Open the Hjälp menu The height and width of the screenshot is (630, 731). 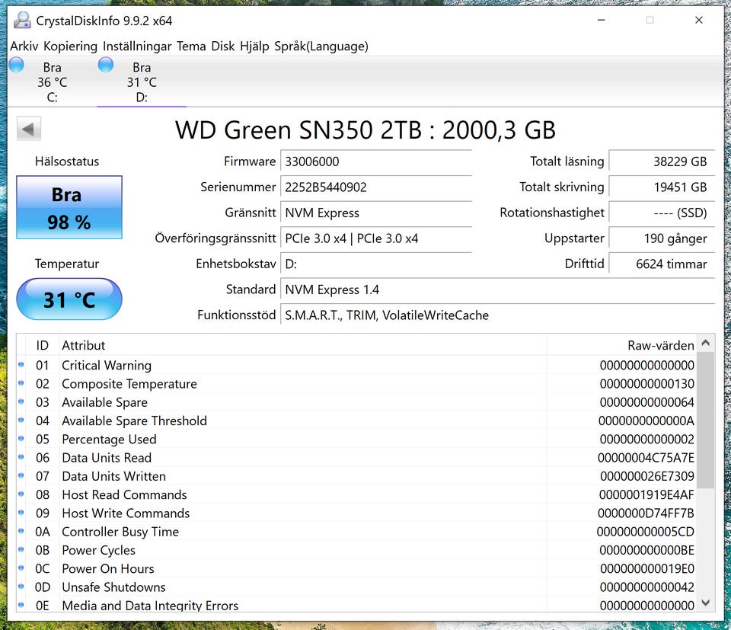[x=254, y=46]
